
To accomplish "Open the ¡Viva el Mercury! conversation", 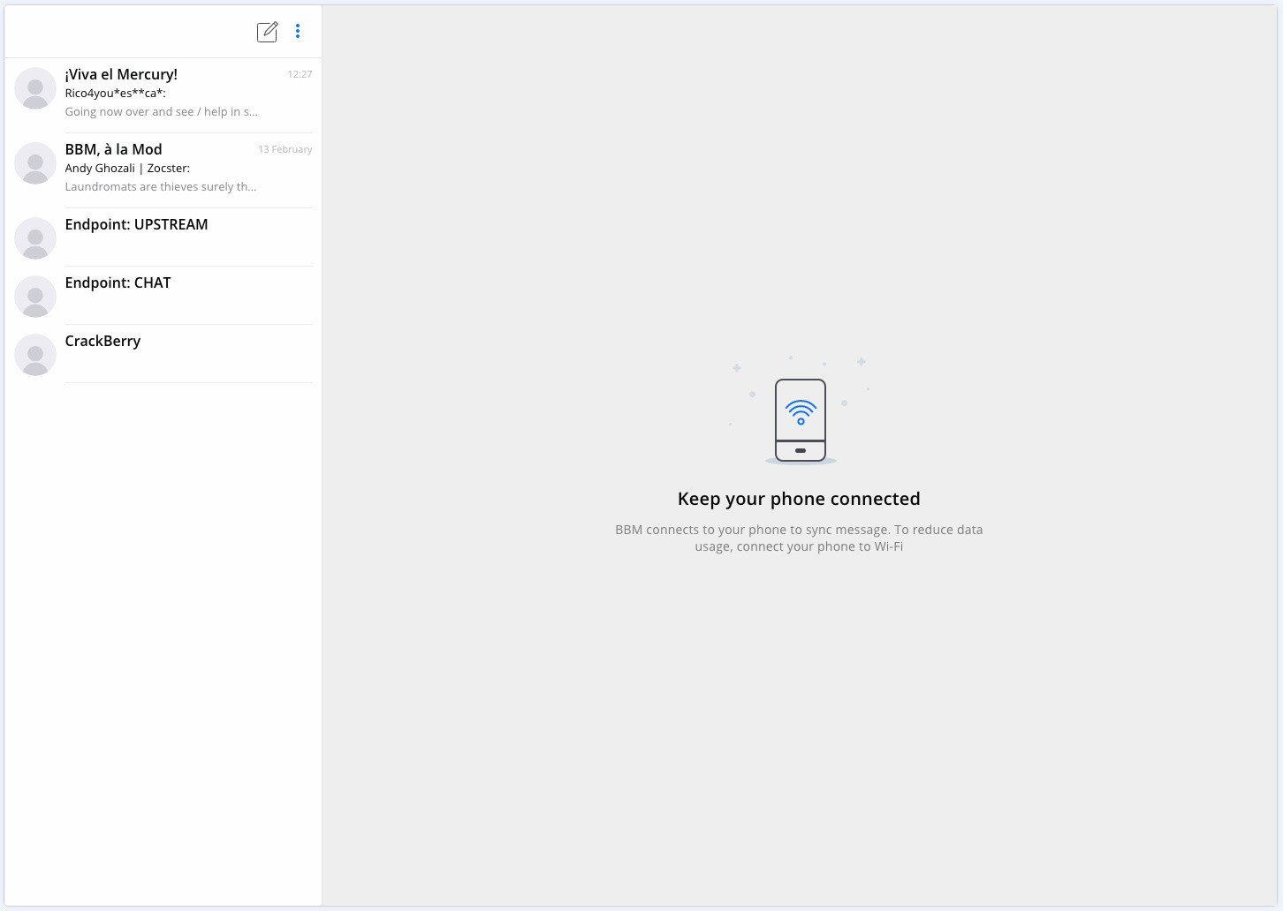I will 121,74.
